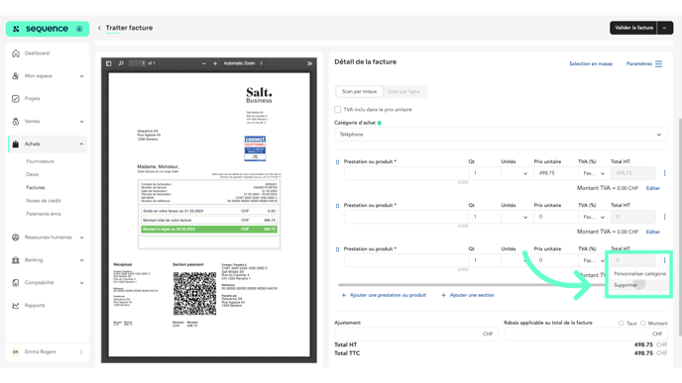
Task: Click drag handle of third Prestation row
Action: [337, 249]
